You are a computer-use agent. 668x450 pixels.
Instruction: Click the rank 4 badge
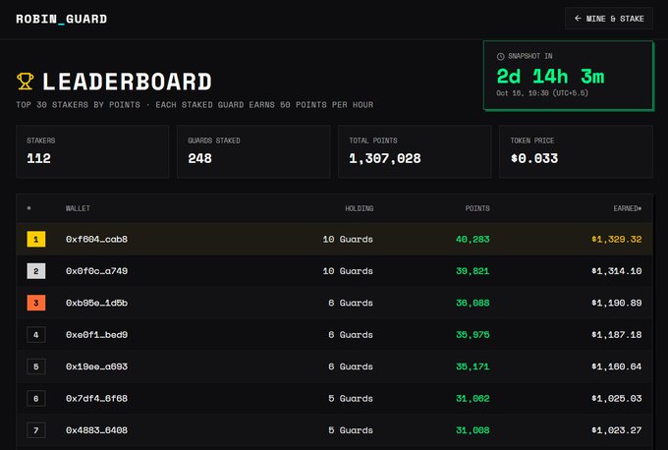tap(36, 335)
